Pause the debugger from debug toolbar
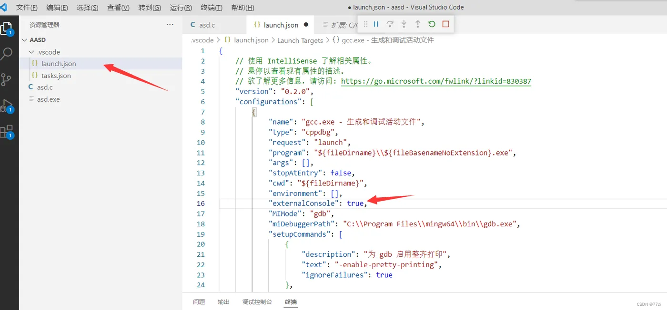The width and height of the screenshot is (667, 310). tap(376, 24)
